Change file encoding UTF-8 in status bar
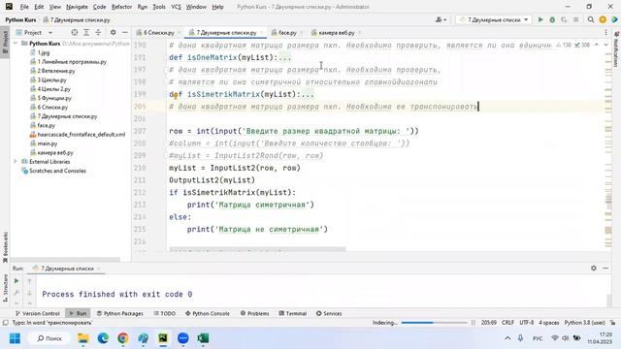The width and height of the screenshot is (621, 349). click(x=526, y=323)
